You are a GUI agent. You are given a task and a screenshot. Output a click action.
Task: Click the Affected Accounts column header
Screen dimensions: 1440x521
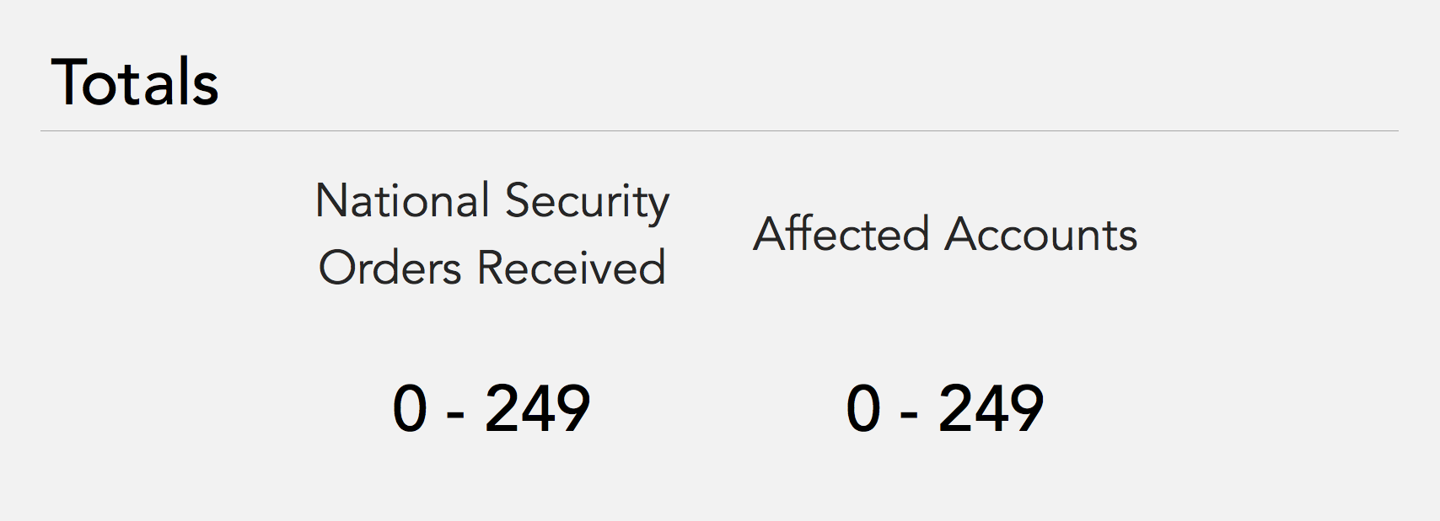(x=945, y=234)
